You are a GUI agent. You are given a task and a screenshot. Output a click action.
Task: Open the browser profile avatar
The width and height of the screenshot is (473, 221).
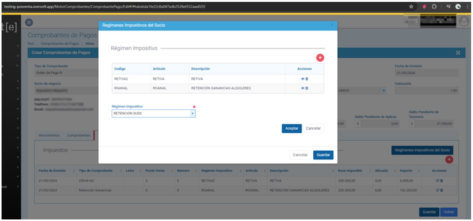(x=458, y=7)
